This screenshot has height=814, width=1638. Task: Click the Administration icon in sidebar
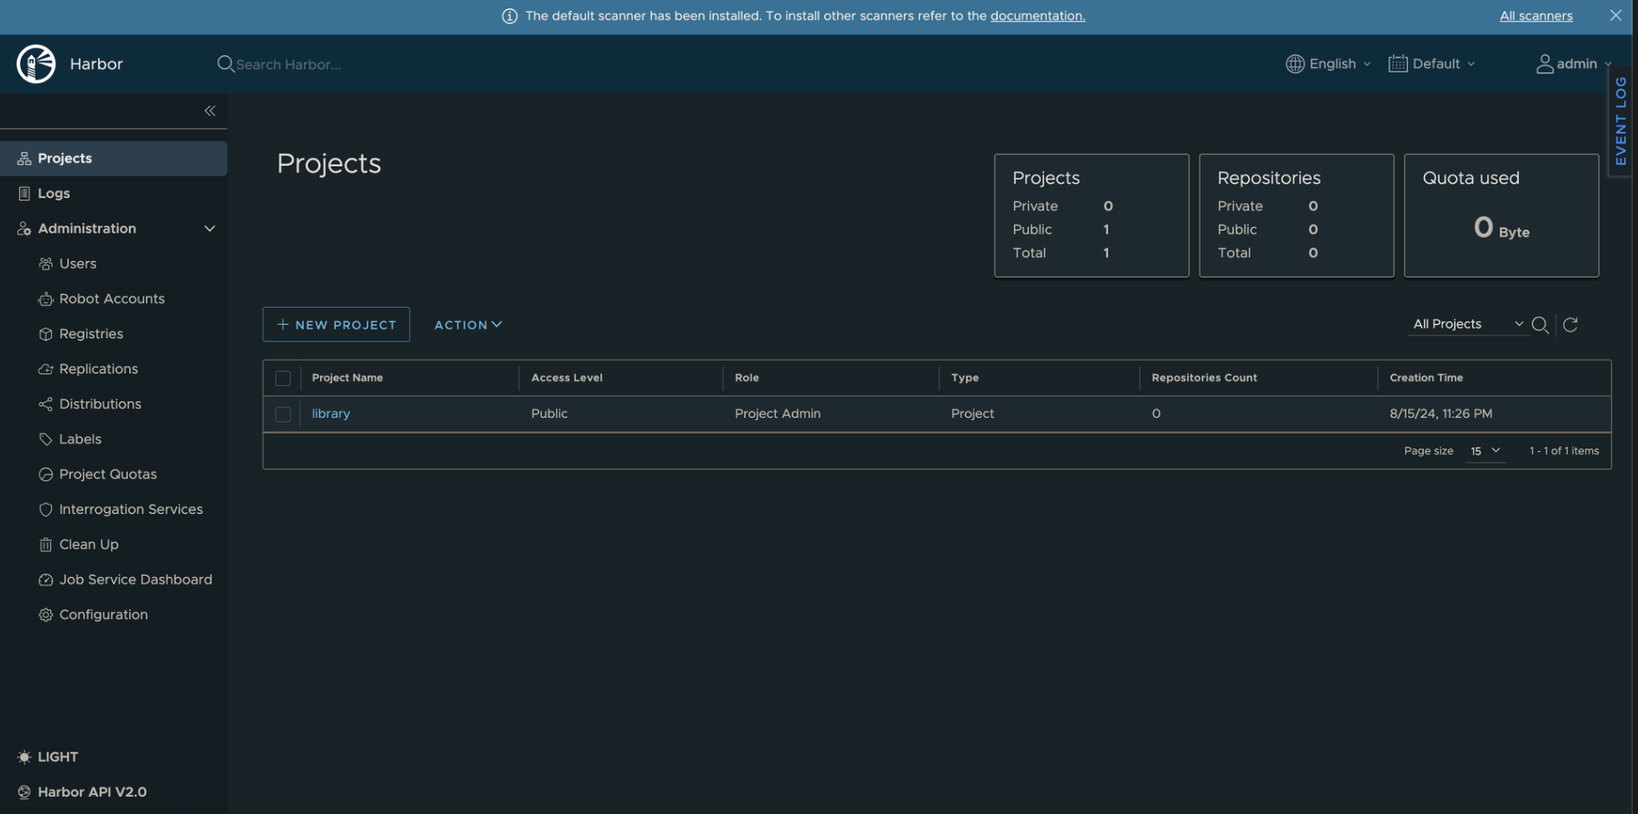coord(24,229)
